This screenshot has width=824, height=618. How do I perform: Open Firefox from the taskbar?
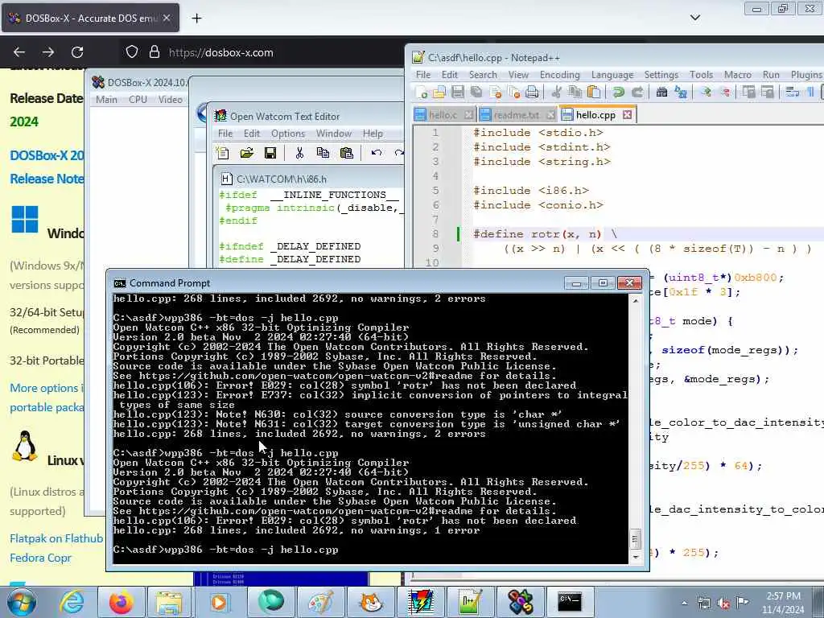(121, 602)
